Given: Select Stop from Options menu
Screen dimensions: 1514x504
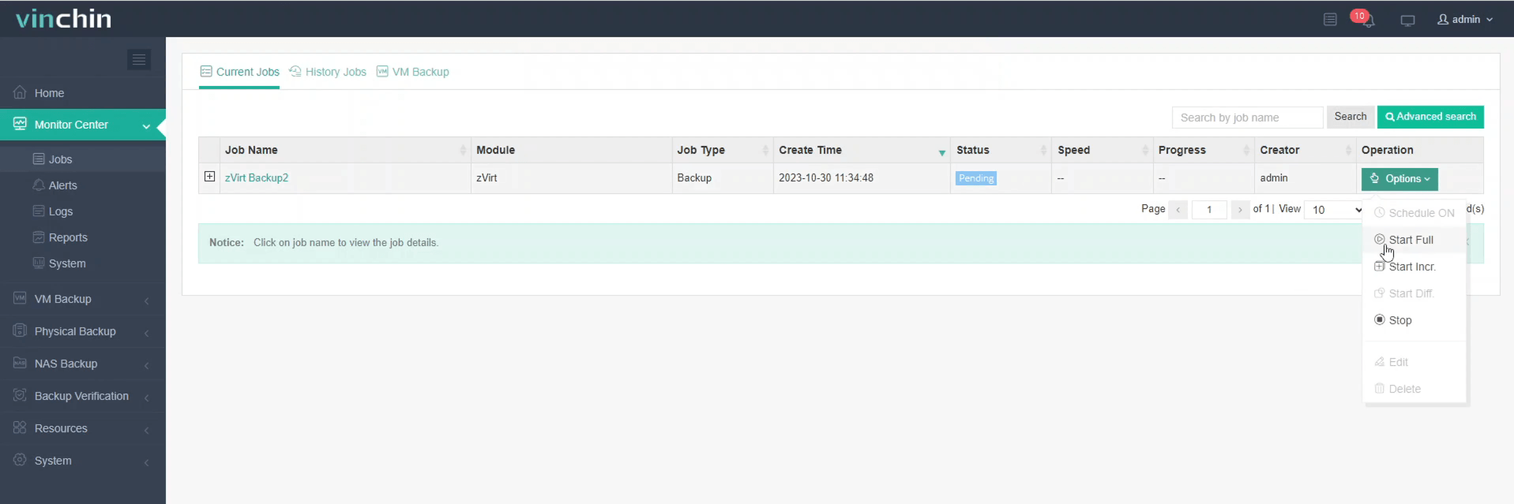Looking at the screenshot, I should click(x=1414, y=320).
